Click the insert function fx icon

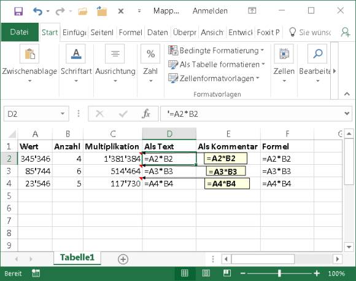point(145,113)
